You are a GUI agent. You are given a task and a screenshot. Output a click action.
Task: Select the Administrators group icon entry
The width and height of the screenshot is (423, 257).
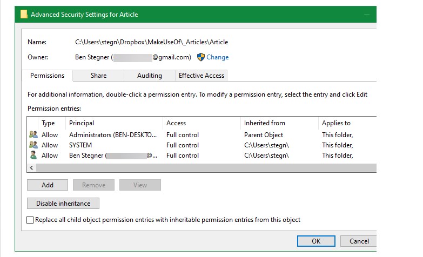point(33,134)
